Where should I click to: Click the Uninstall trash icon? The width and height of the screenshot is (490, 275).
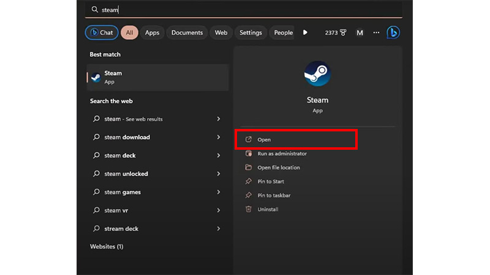tap(249, 209)
